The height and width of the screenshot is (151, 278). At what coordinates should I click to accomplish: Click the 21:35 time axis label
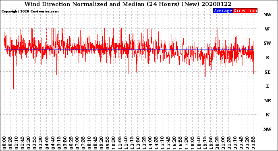pos(229,143)
